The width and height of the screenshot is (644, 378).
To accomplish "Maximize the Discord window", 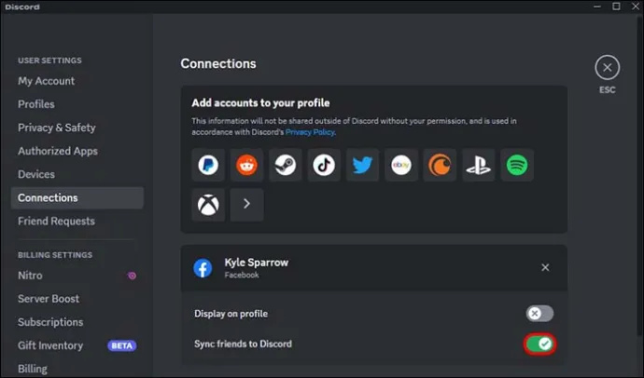I will pos(616,7).
